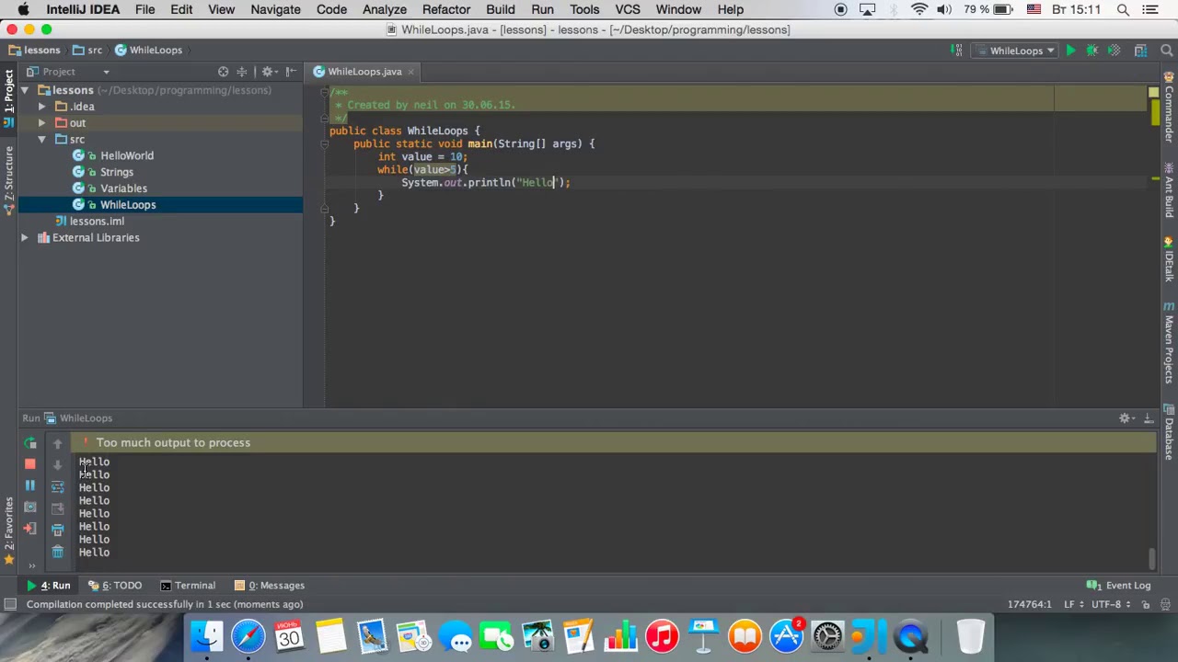Viewport: 1178px width, 662px height.
Task: Run with Coverage from the toolbar icon
Action: click(1114, 51)
